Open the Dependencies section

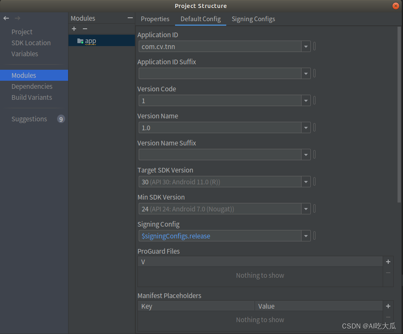click(32, 86)
